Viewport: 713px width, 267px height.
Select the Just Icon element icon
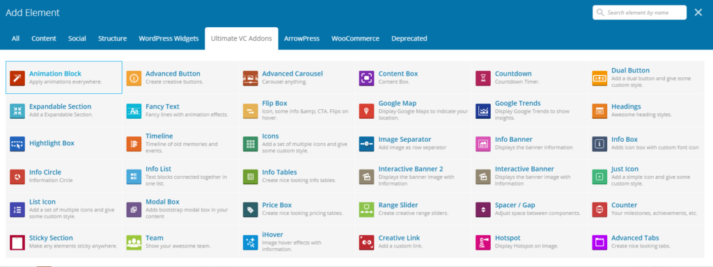[600, 176]
